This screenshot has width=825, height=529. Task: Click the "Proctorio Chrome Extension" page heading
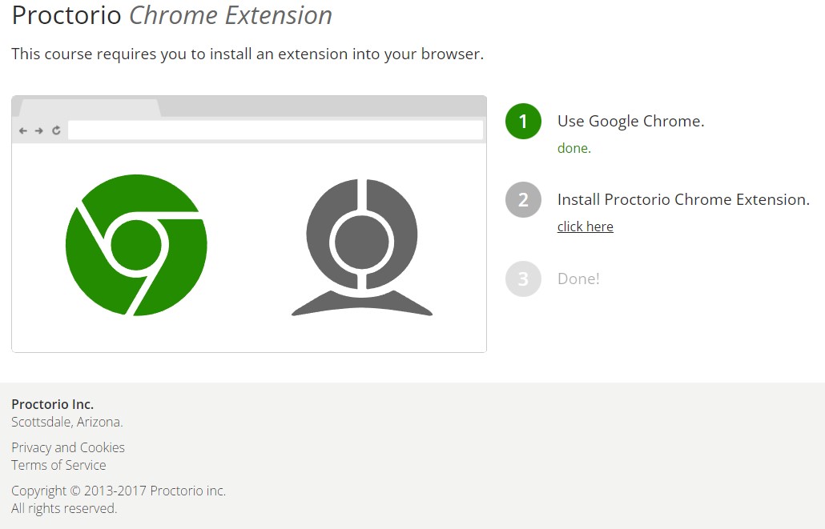pyautogui.click(x=171, y=15)
